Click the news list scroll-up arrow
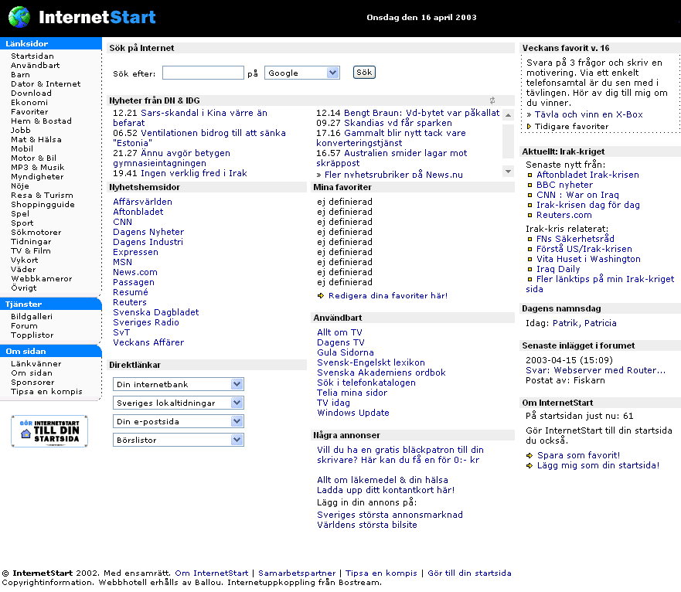This screenshot has width=681, height=592. (x=508, y=115)
